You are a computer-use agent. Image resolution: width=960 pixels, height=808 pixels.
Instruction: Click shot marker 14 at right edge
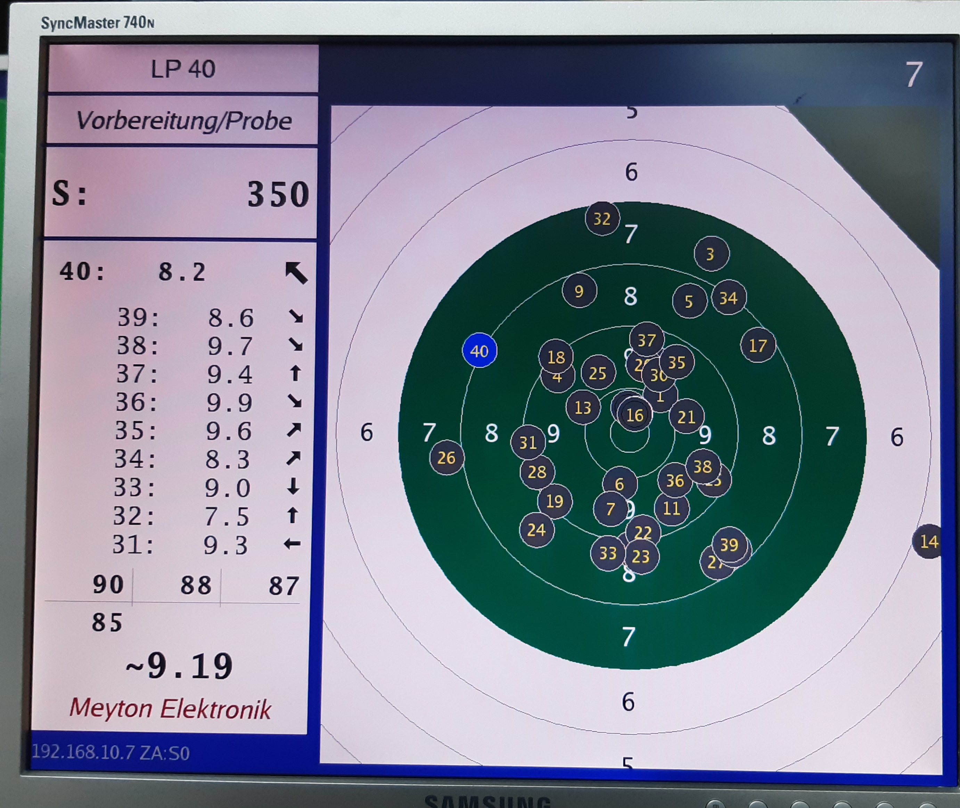[928, 542]
